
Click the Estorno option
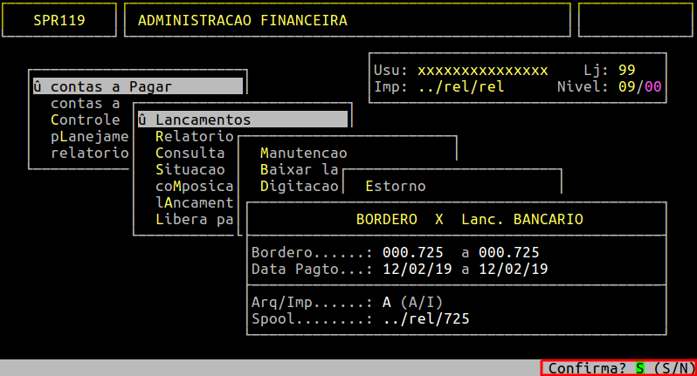(395, 186)
